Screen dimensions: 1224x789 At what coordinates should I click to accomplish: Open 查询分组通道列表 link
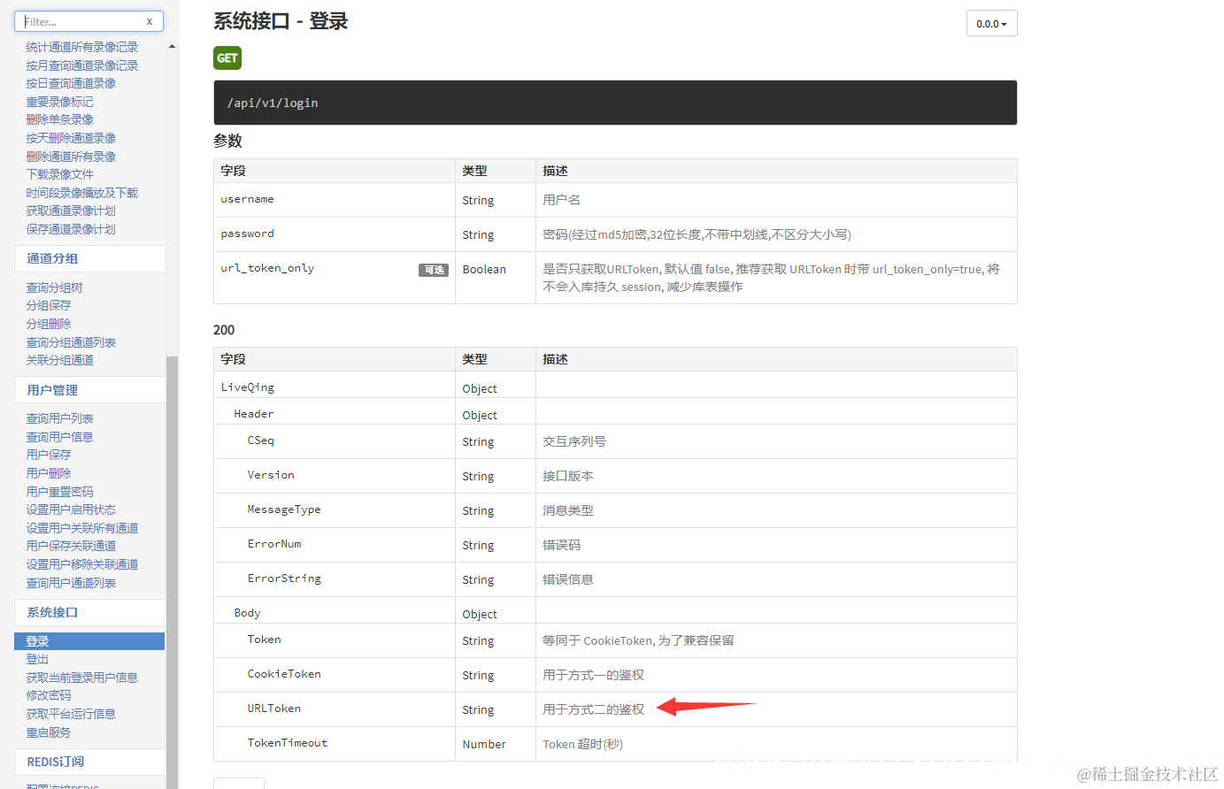pos(71,342)
